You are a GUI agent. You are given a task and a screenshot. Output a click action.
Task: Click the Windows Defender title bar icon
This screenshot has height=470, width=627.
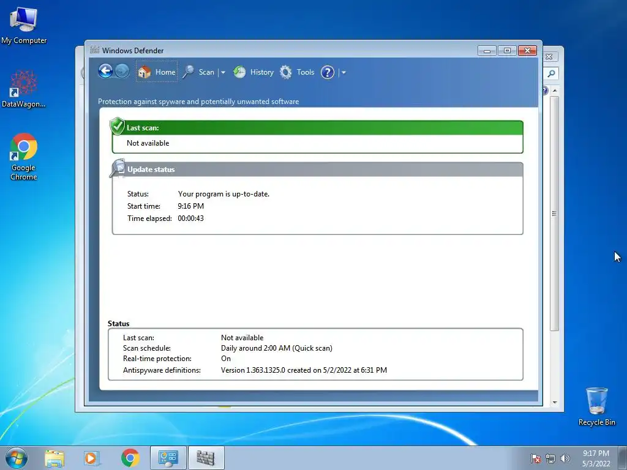click(94, 50)
